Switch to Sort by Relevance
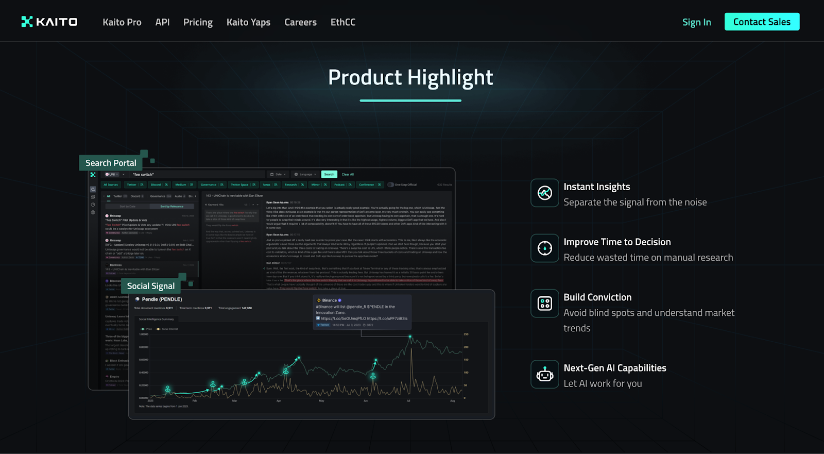Viewport: 824px width, 454px height. click(x=172, y=206)
